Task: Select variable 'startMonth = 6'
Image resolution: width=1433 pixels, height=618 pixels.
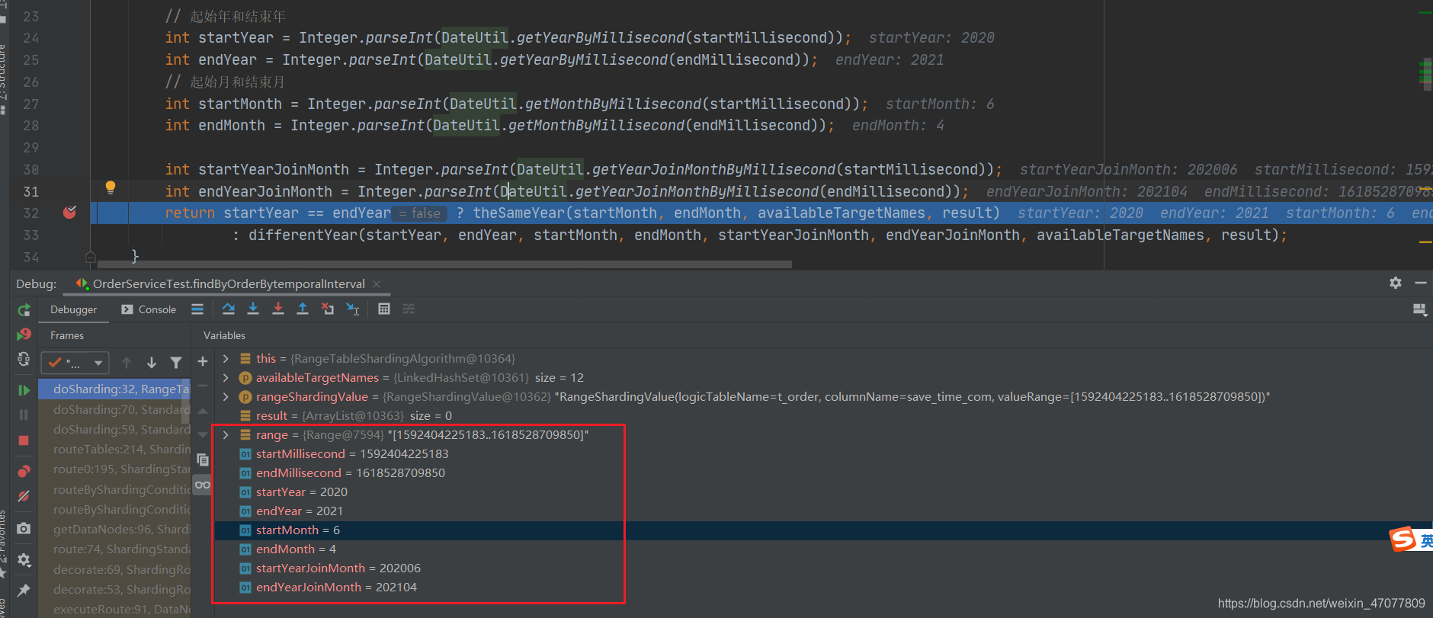Action: pos(298,530)
